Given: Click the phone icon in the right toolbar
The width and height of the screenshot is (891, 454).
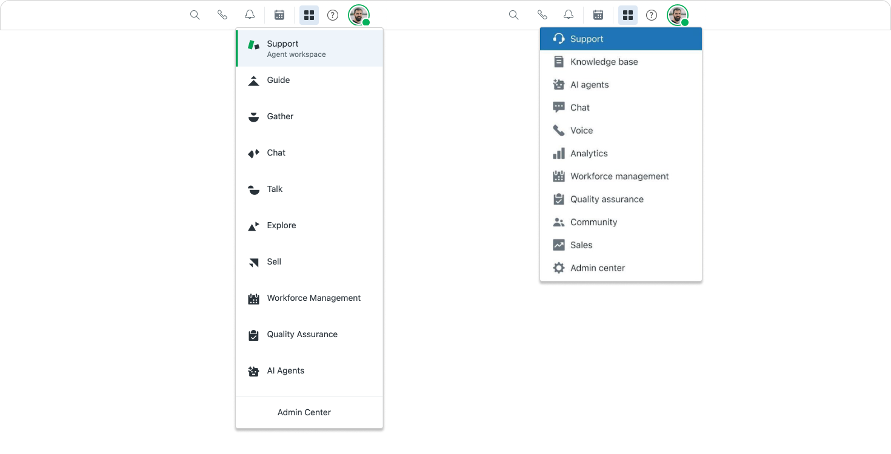Looking at the screenshot, I should point(542,15).
